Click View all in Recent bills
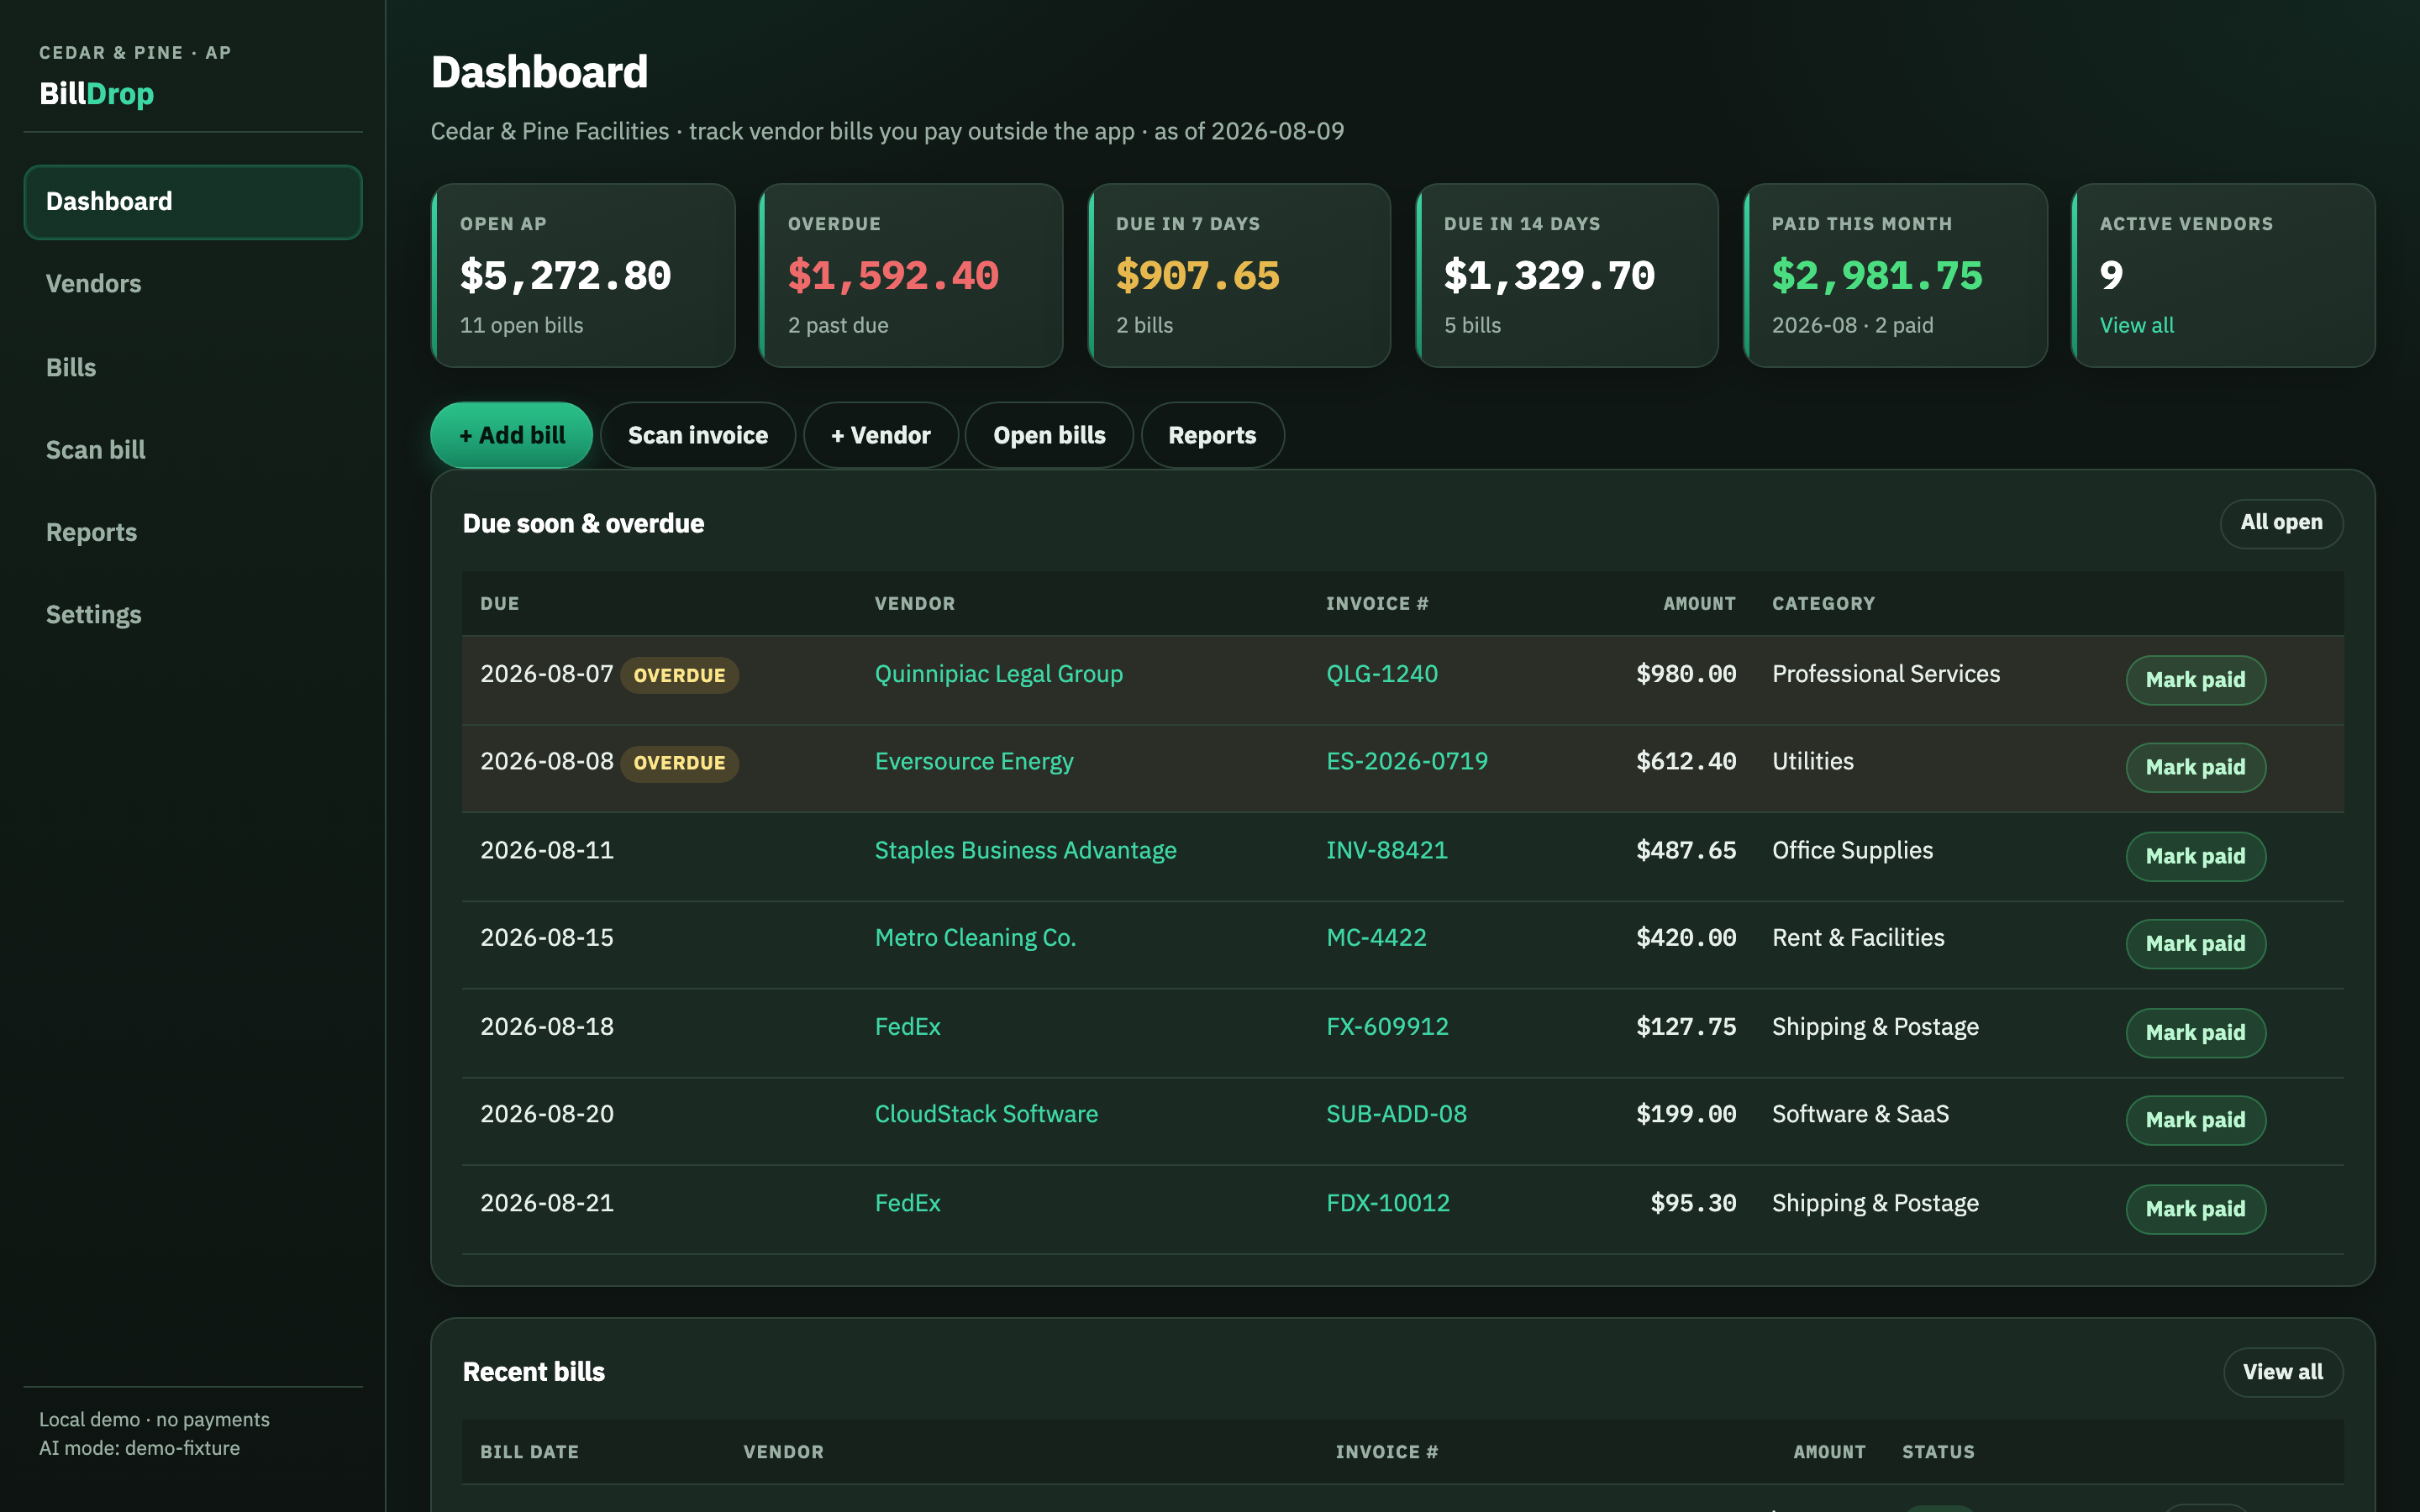2420x1512 pixels. 2283,1372
